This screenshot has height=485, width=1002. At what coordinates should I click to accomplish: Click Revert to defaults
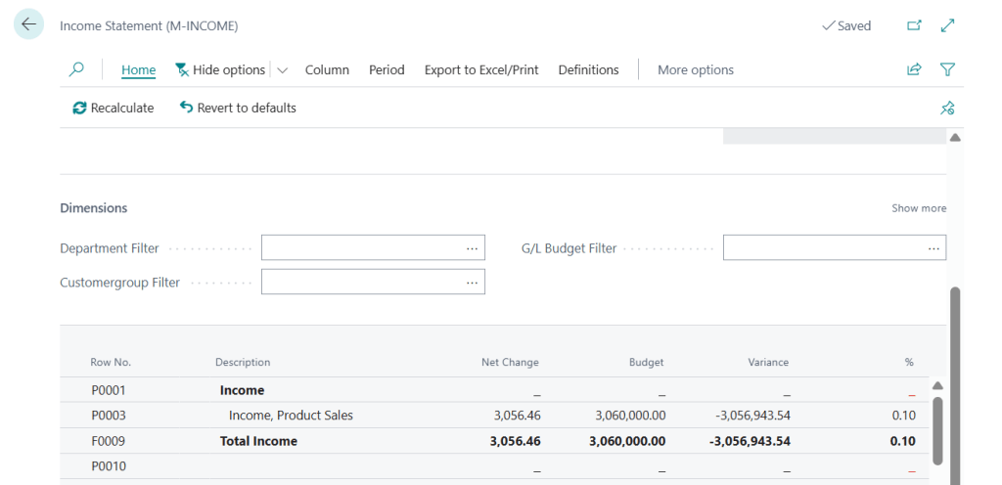pos(238,108)
